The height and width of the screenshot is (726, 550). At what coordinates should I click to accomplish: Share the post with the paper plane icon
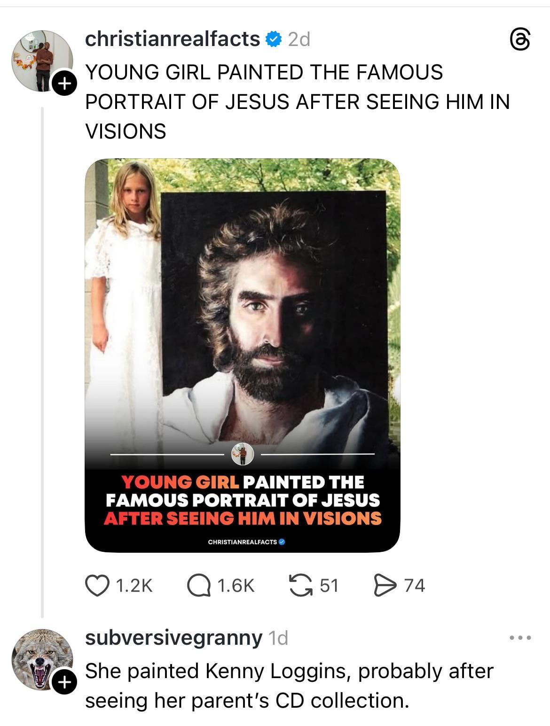[384, 586]
